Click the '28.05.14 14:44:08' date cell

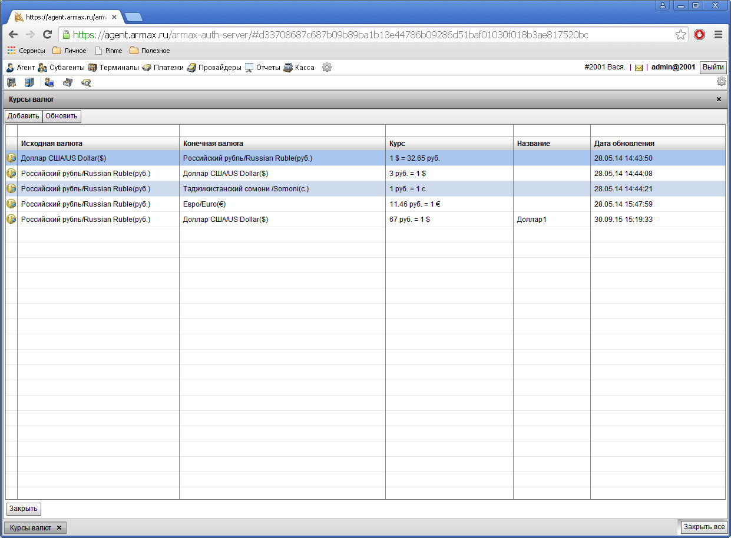(658, 174)
